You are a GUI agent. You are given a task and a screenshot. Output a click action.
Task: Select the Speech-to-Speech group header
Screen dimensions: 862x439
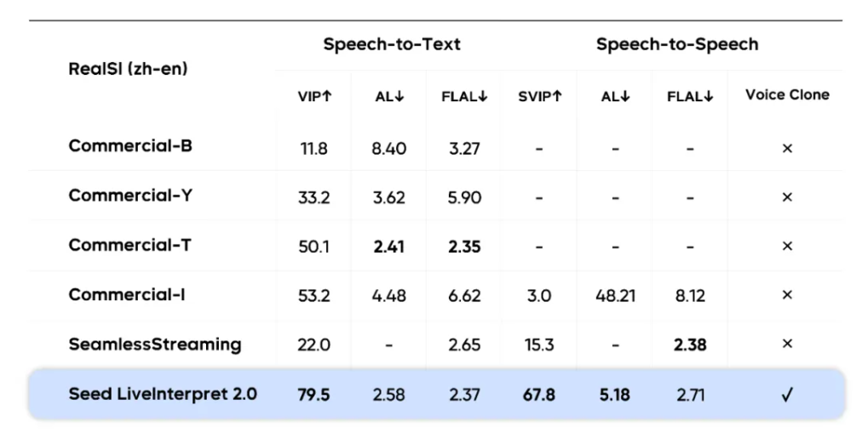coord(677,45)
